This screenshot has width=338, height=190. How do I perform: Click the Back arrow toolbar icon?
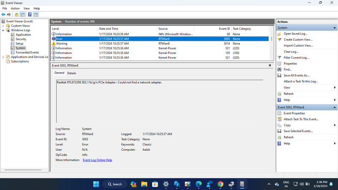pyautogui.click(x=3, y=14)
